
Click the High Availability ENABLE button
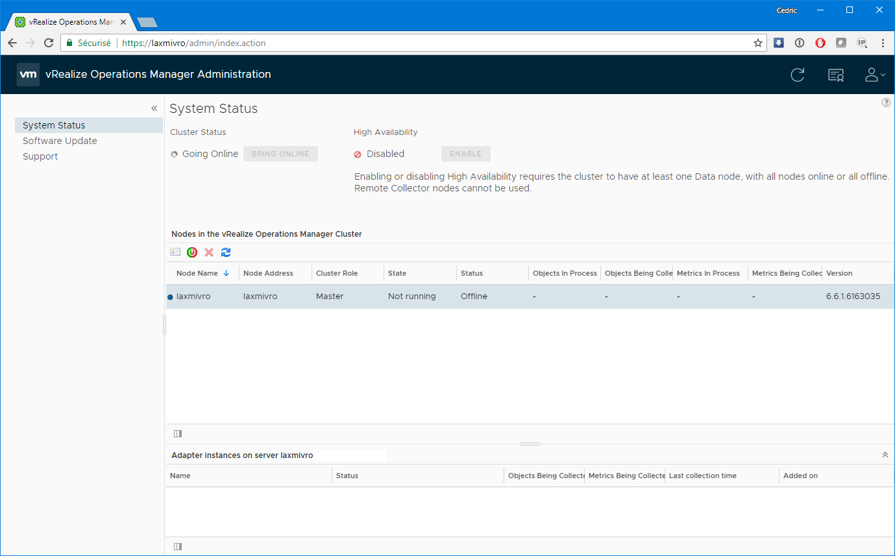[x=465, y=154]
